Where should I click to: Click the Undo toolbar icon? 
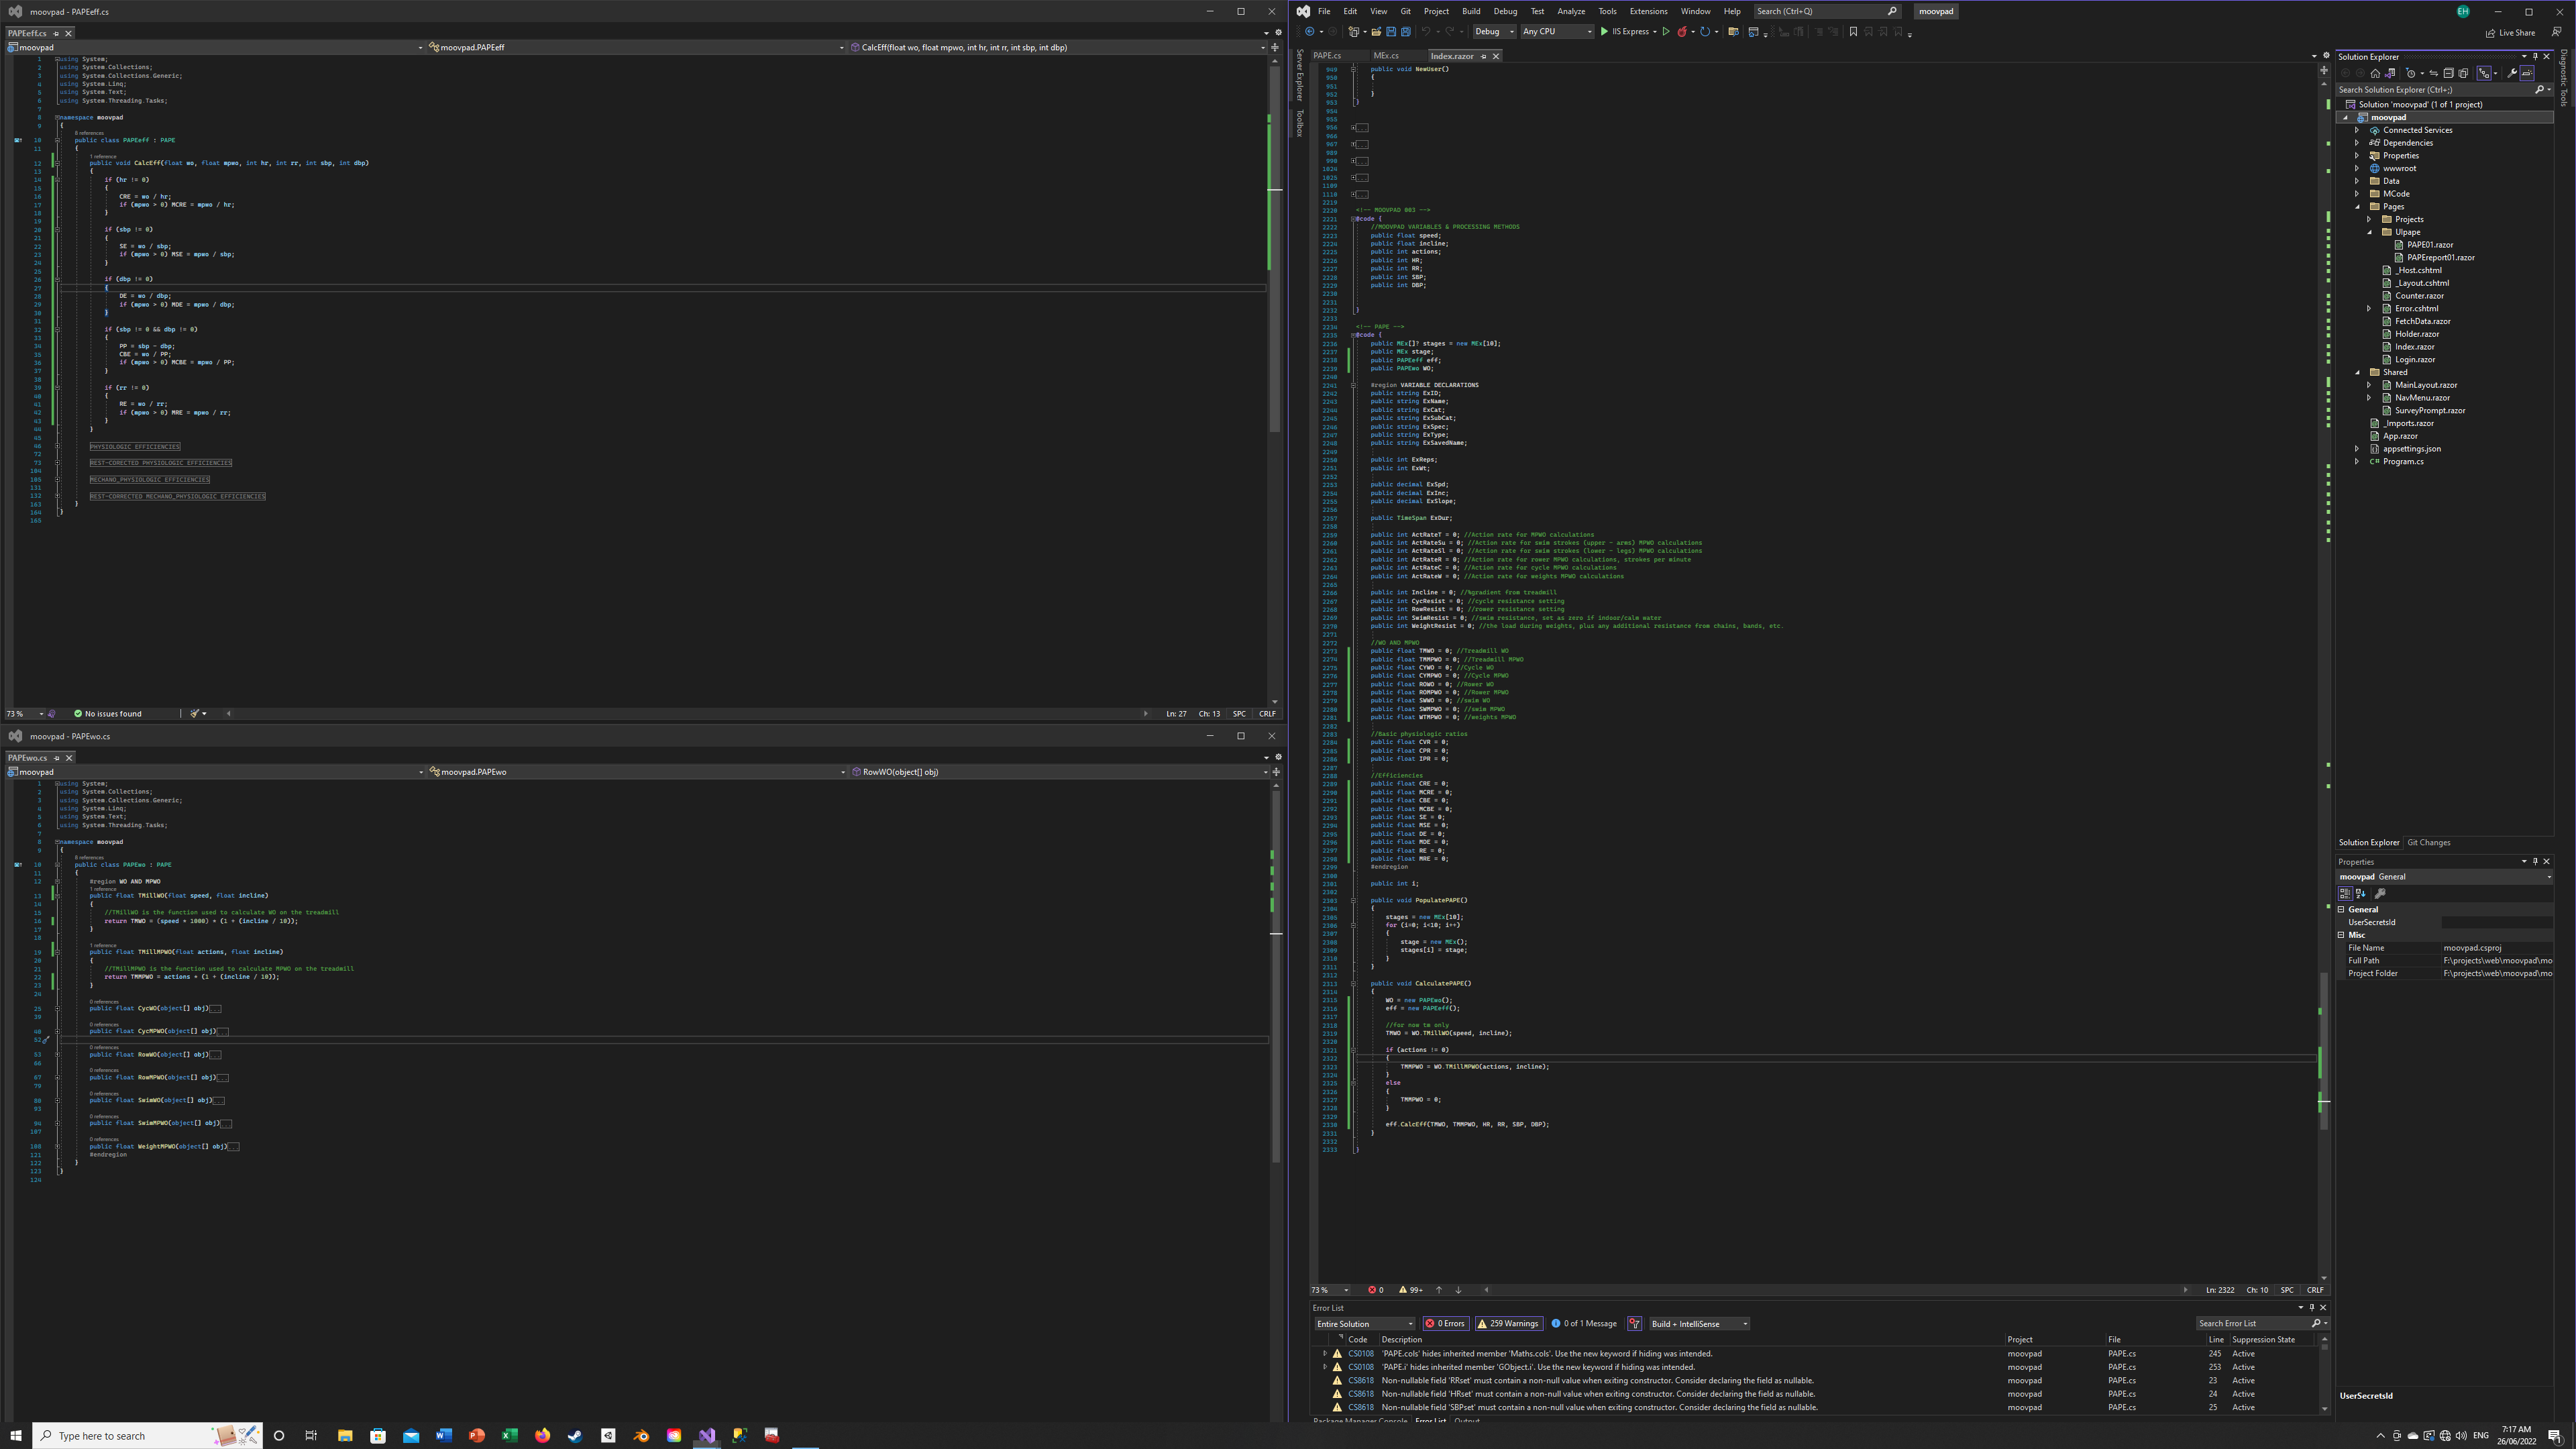coord(1427,32)
